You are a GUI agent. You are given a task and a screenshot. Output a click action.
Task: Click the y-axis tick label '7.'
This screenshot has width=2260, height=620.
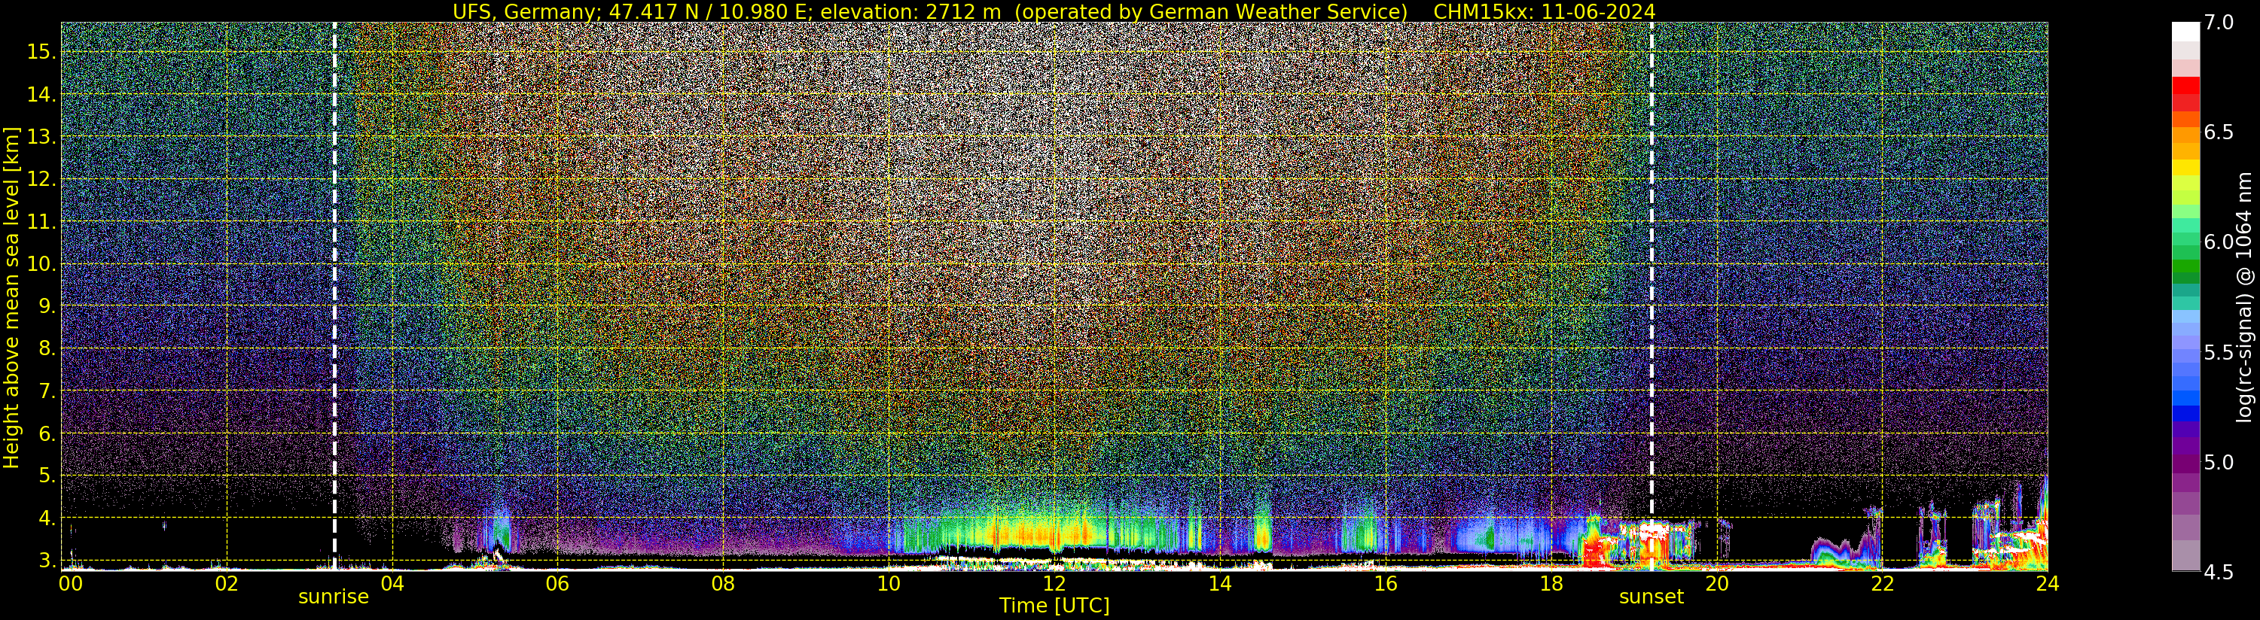tap(47, 391)
